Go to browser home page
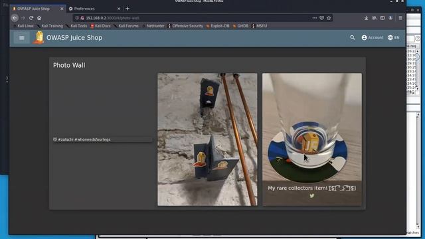 (39, 18)
